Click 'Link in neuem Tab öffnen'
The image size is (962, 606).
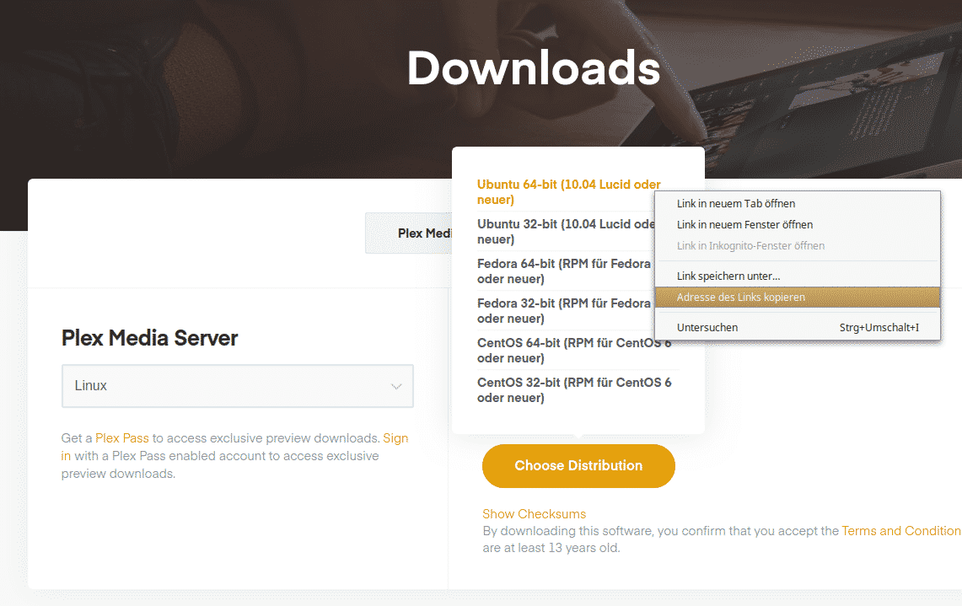pyautogui.click(x=735, y=204)
